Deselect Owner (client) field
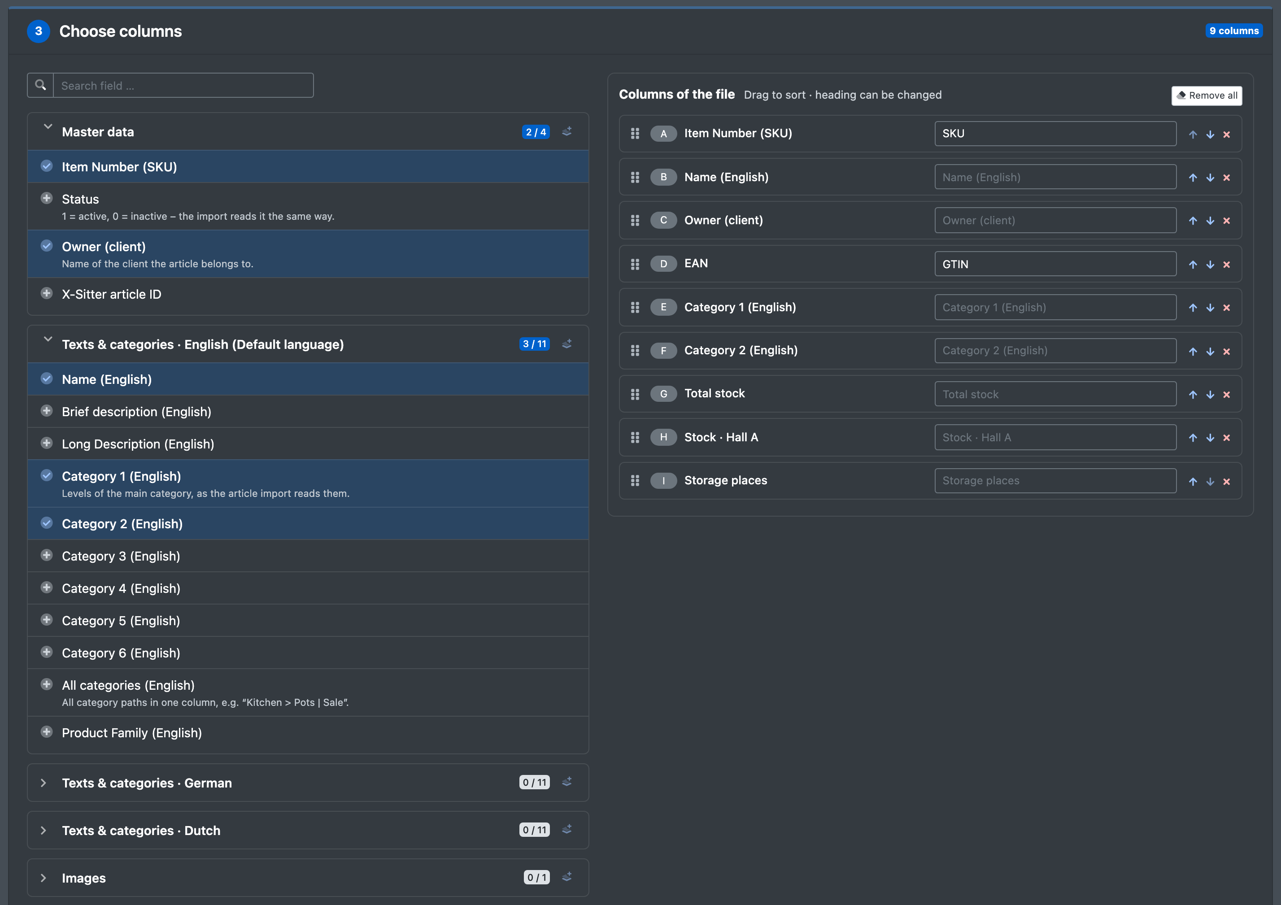 click(x=308, y=254)
